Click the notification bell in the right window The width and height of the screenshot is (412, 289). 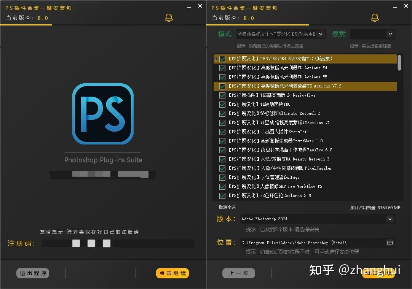point(374,17)
